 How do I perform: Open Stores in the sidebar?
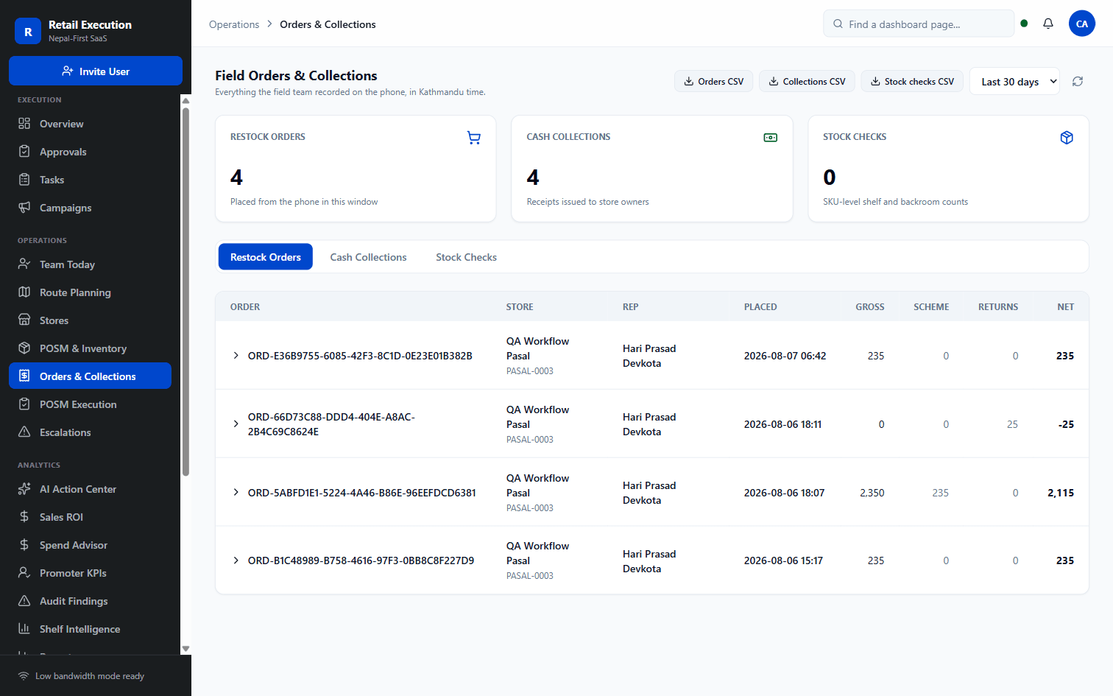click(90, 320)
